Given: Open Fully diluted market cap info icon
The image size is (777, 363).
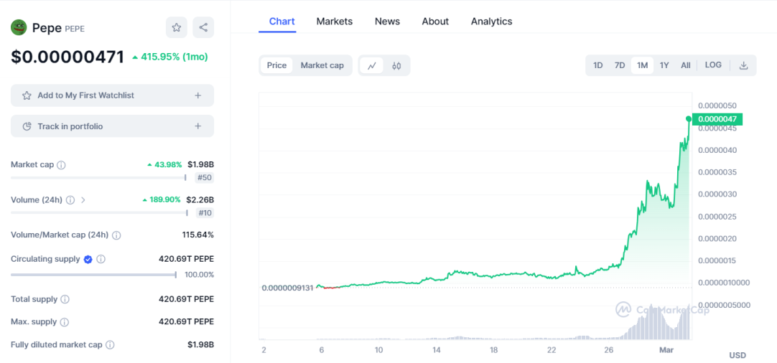Looking at the screenshot, I should (110, 344).
